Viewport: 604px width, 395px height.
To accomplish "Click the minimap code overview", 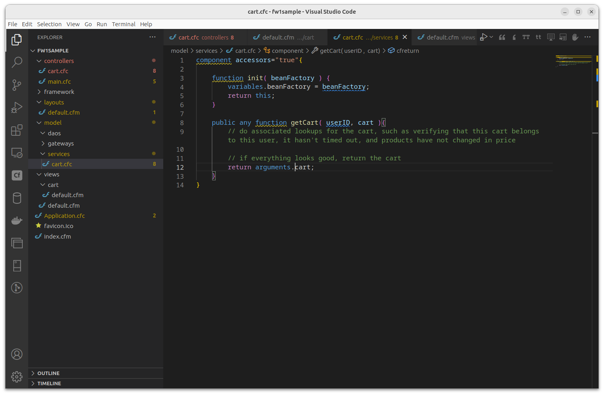I will (573, 61).
